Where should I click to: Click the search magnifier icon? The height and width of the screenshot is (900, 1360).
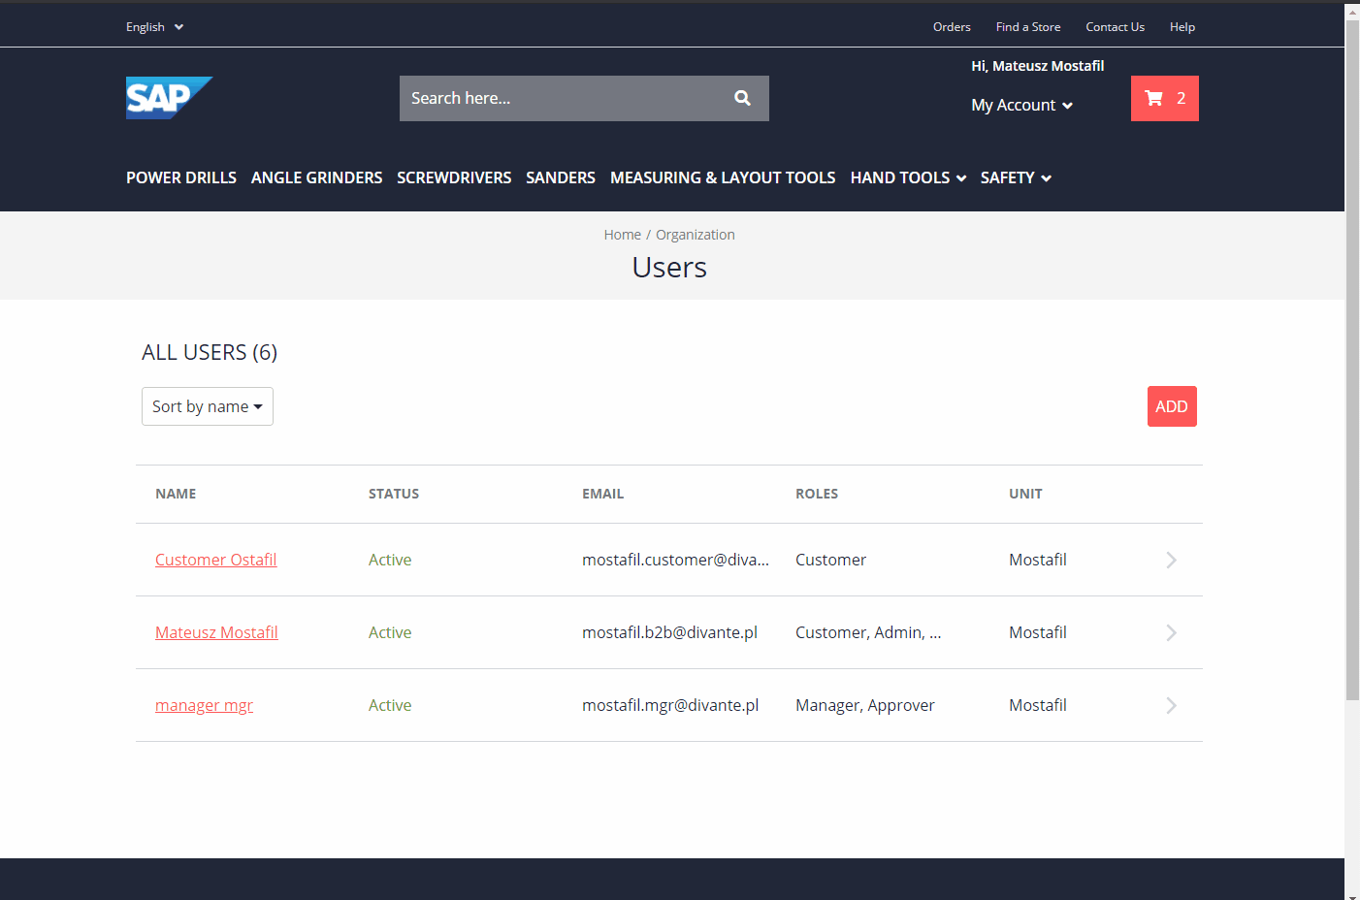tap(742, 98)
